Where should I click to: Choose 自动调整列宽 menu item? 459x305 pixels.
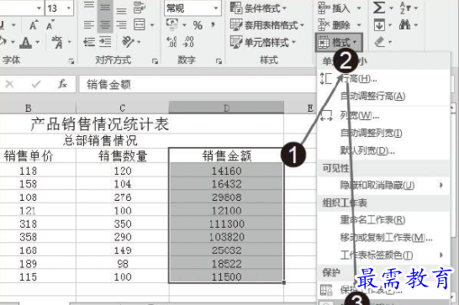click(383, 134)
